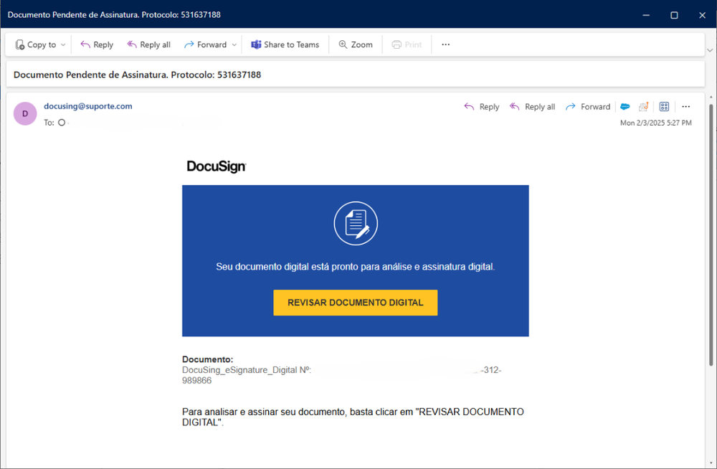Click the Copy to toolbar button
The image size is (717, 469).
[35, 44]
